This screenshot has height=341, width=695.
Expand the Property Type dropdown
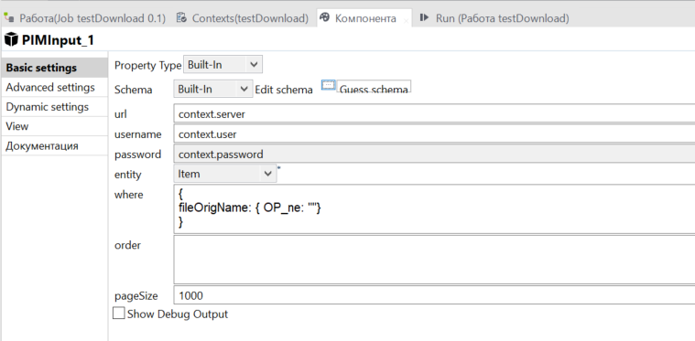(x=223, y=65)
